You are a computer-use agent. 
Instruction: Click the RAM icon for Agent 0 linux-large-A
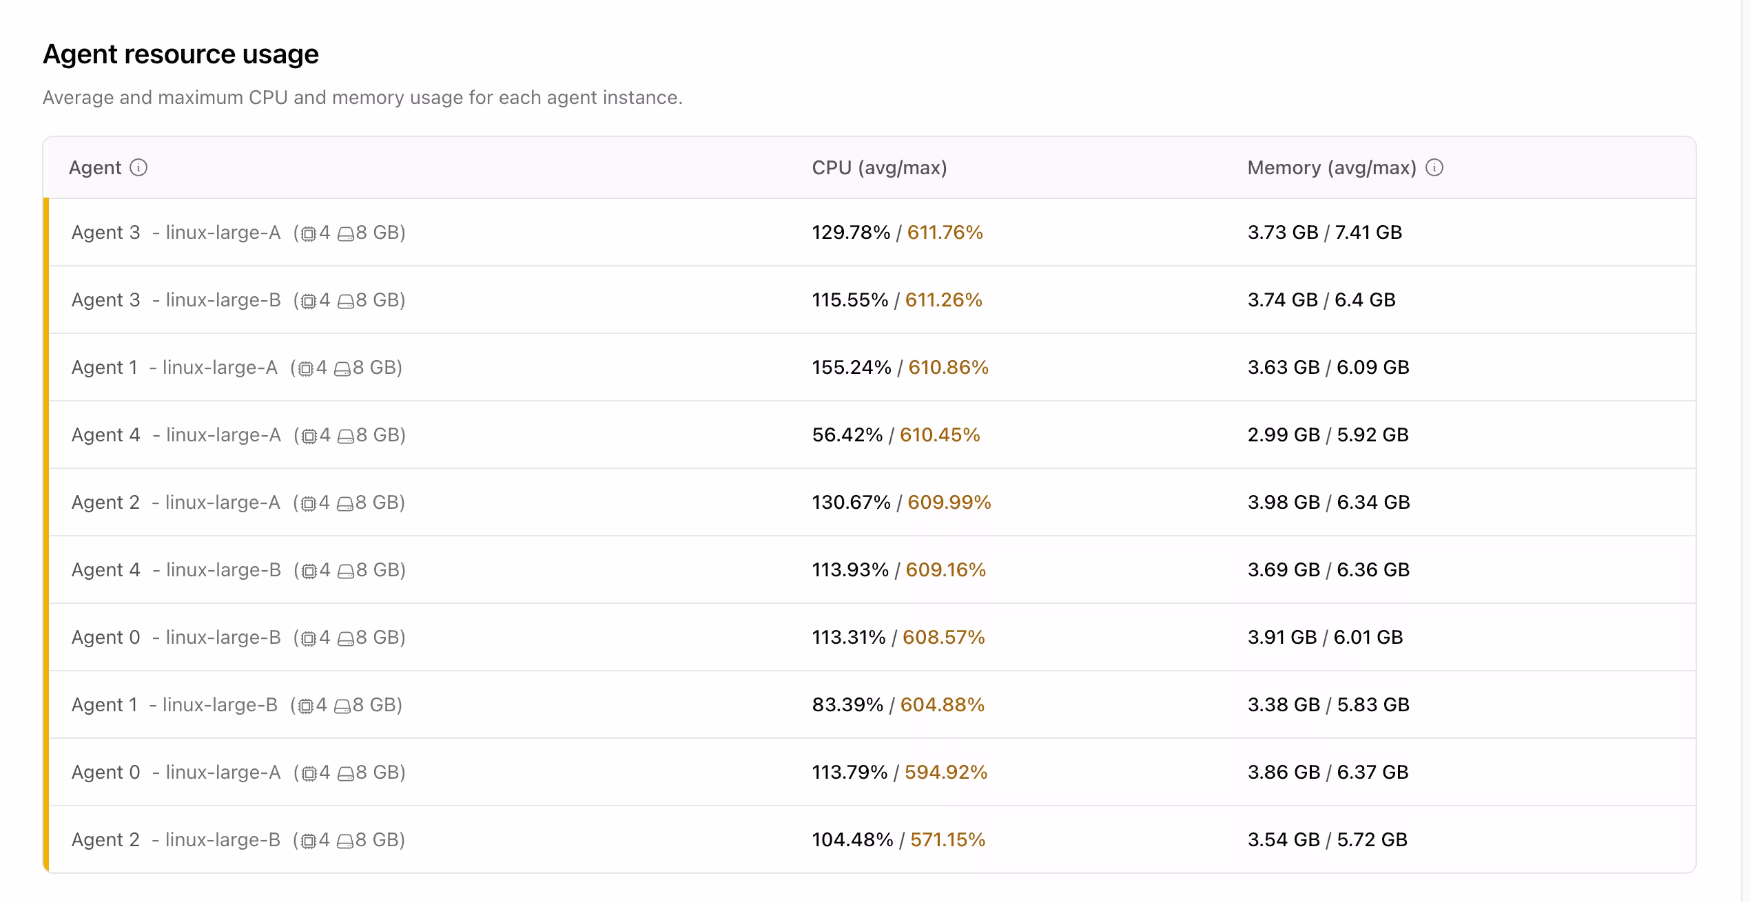pyautogui.click(x=347, y=773)
